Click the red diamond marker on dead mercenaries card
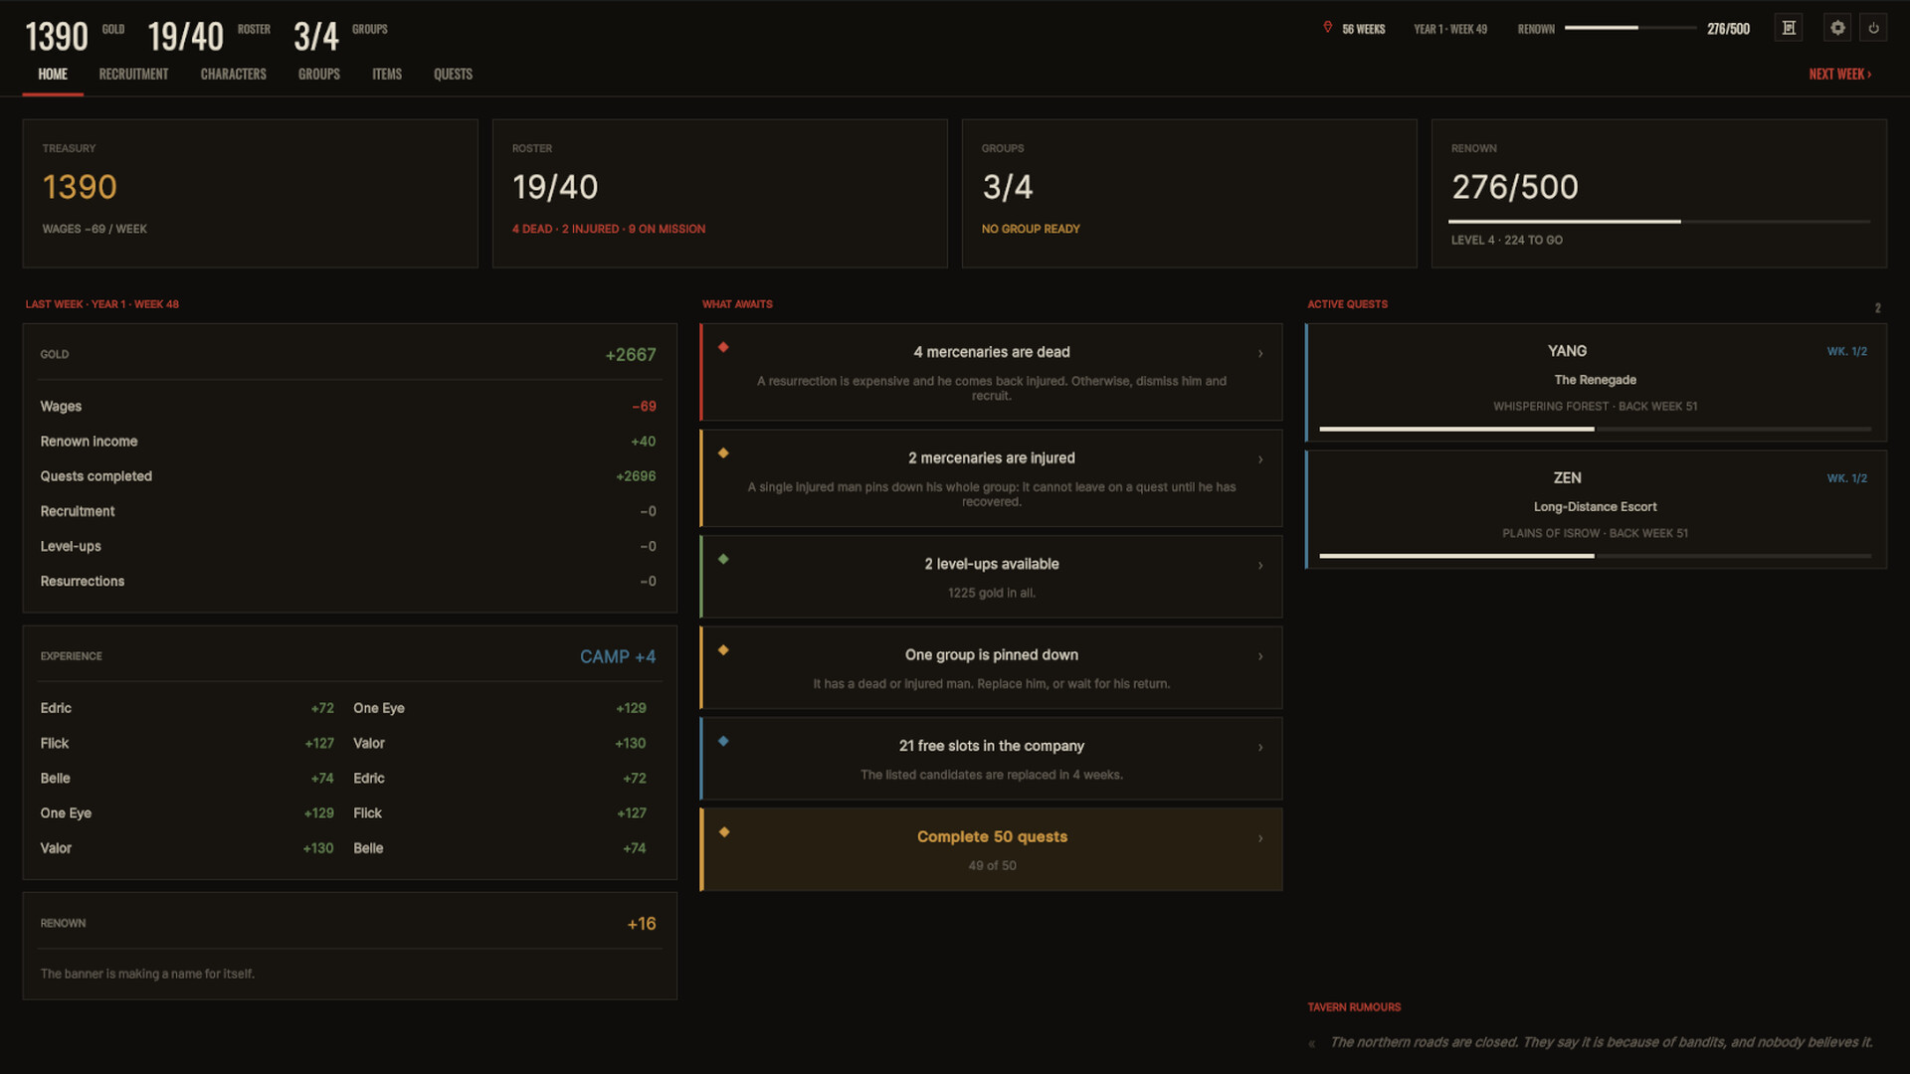The width and height of the screenshot is (1910, 1074). tap(723, 347)
